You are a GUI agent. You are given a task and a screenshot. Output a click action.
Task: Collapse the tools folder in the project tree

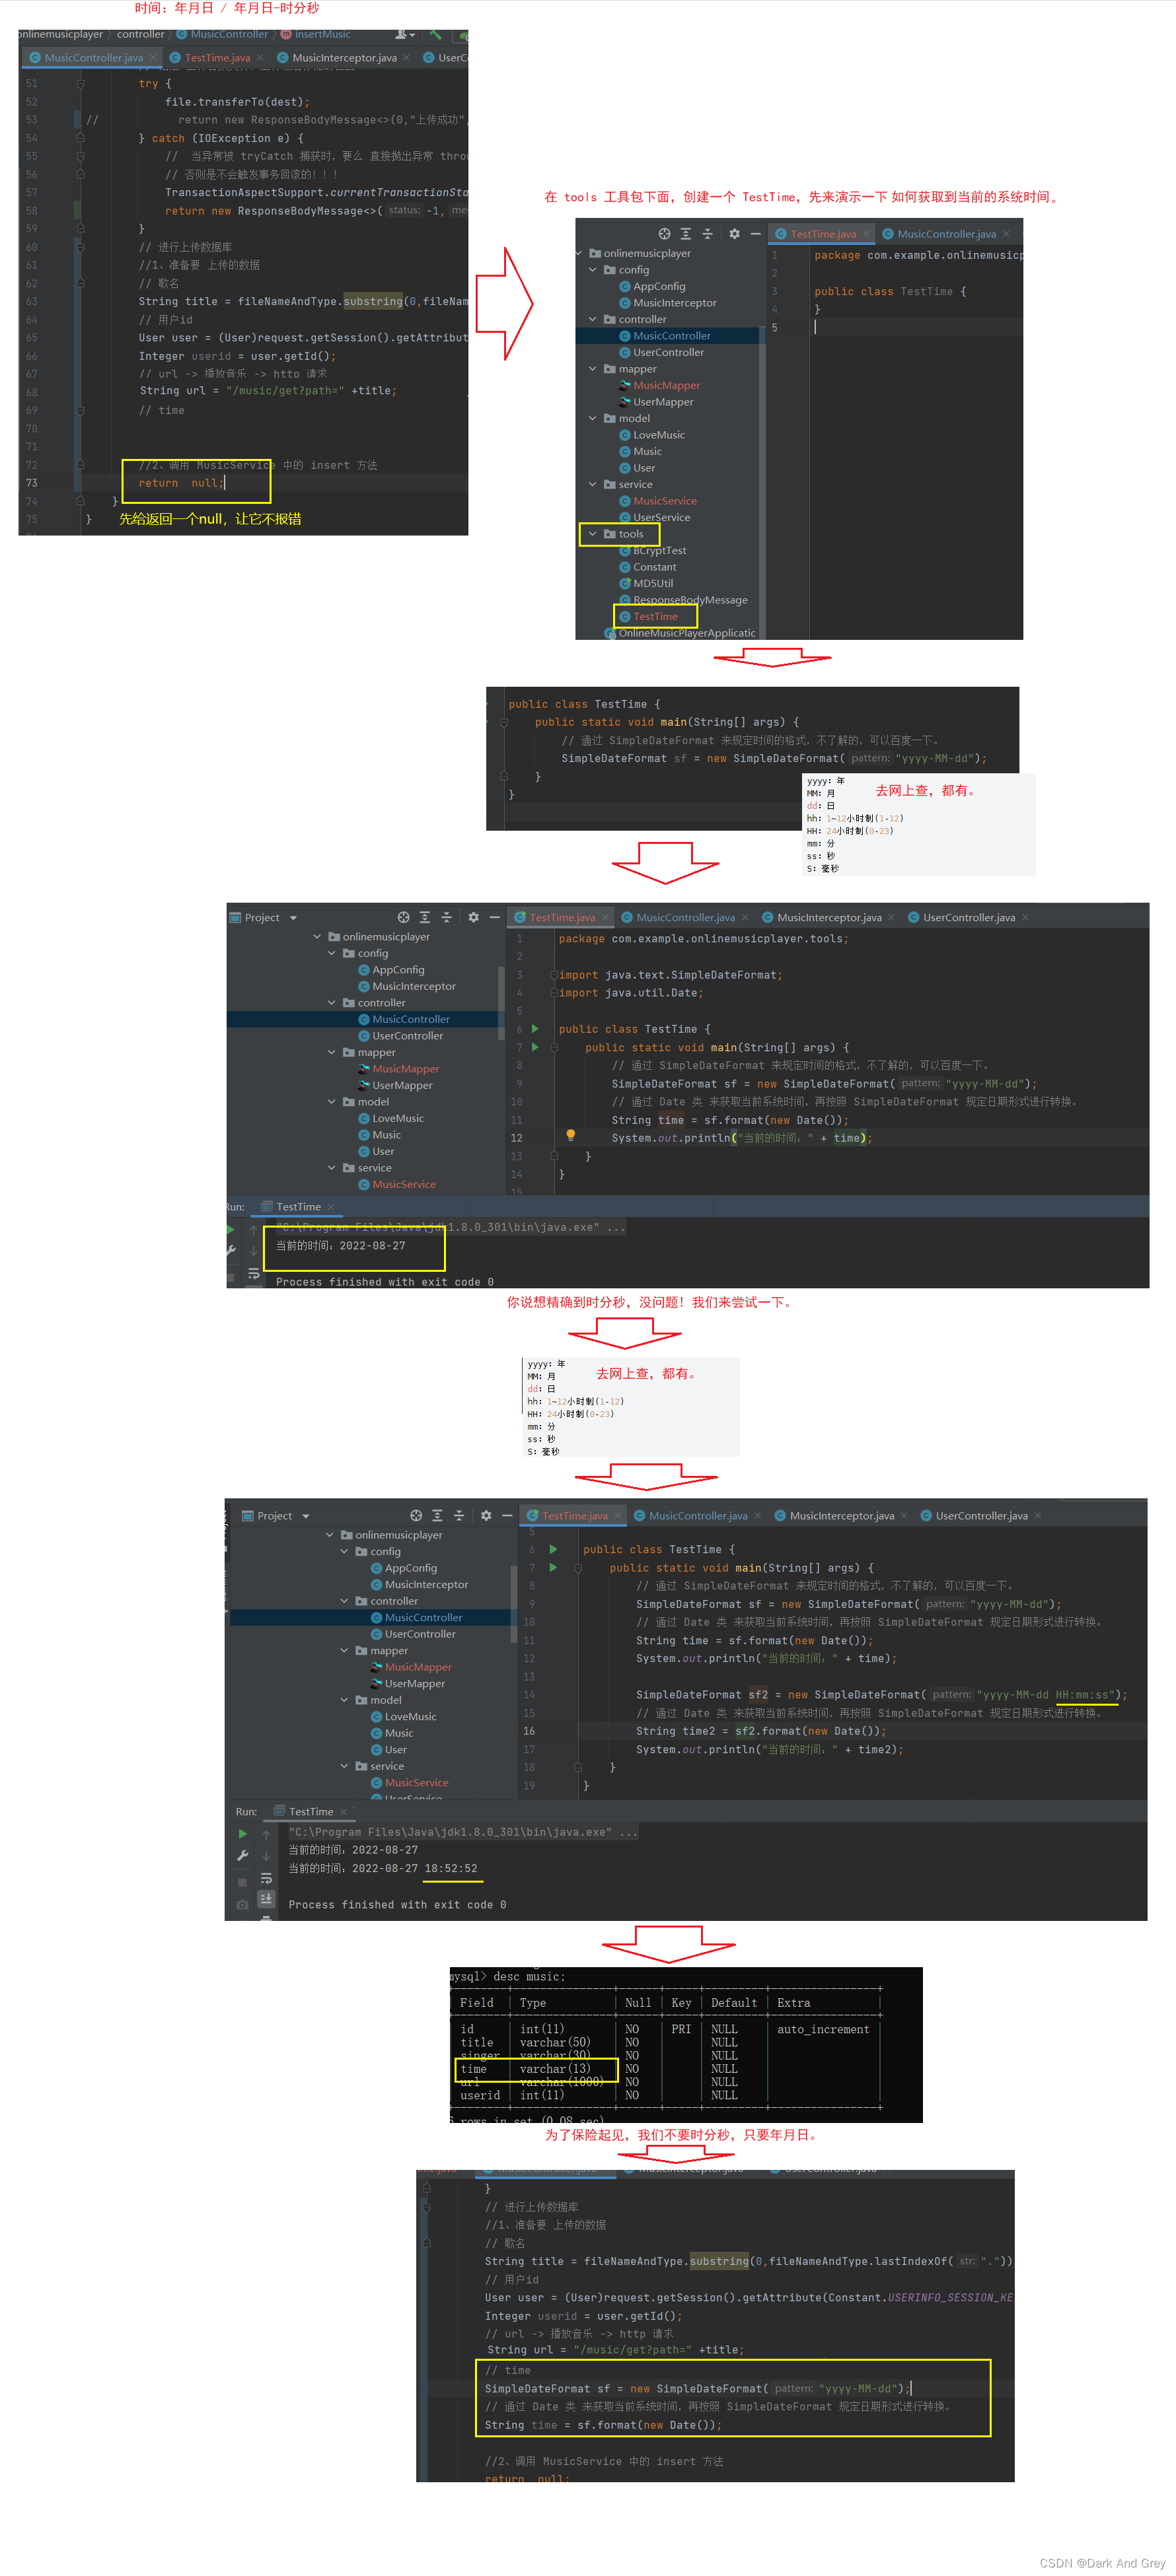coord(593,534)
